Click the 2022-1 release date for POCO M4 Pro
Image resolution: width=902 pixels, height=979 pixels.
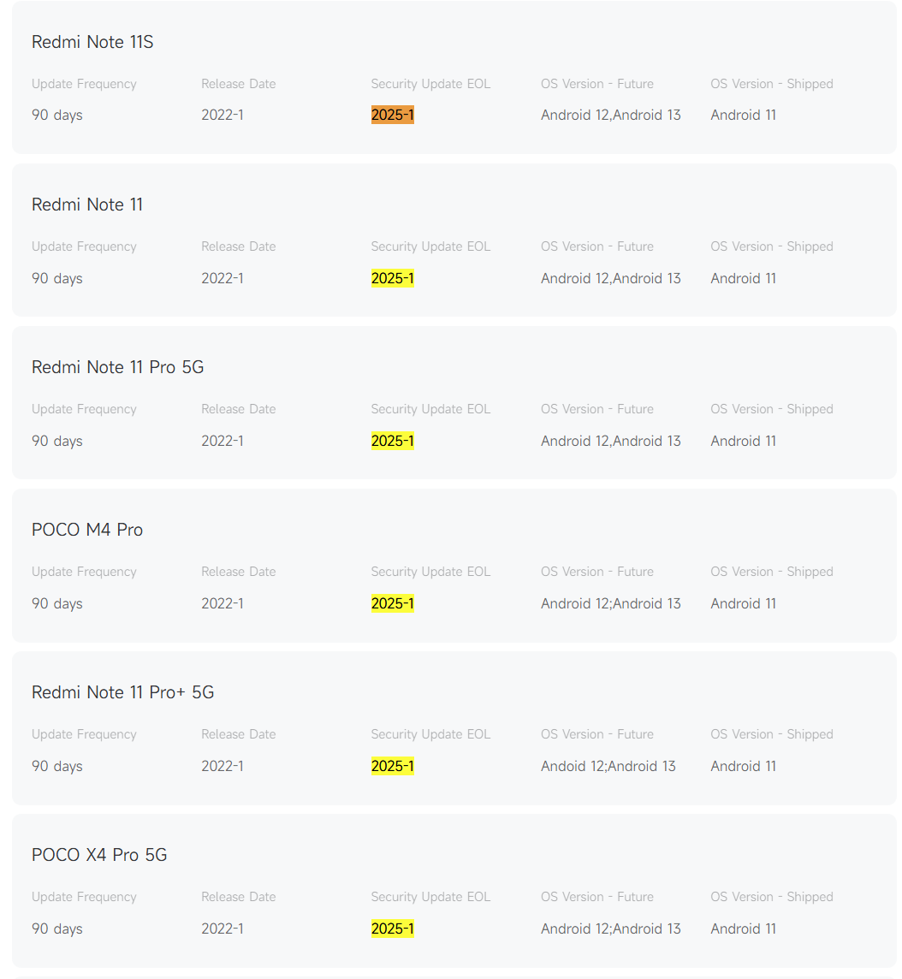(223, 603)
